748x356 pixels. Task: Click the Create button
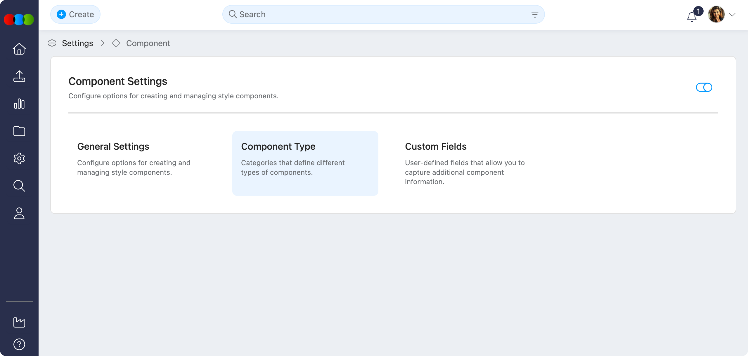pyautogui.click(x=75, y=14)
